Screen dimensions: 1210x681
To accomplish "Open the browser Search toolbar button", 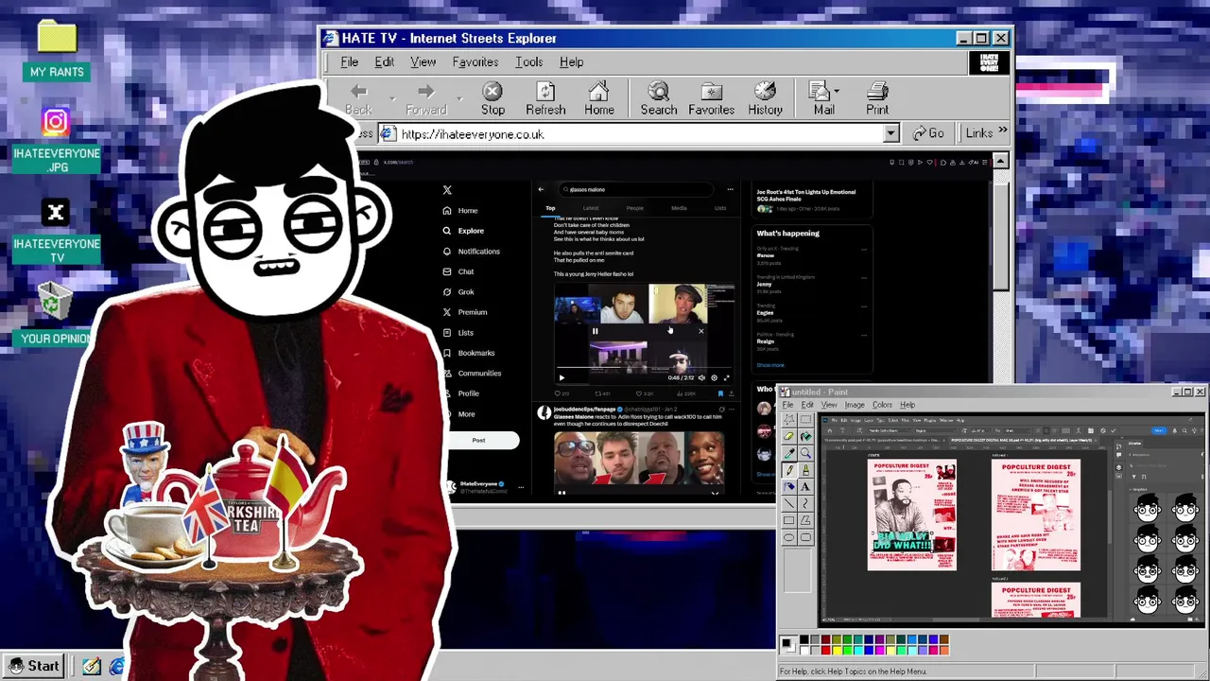I will (659, 98).
